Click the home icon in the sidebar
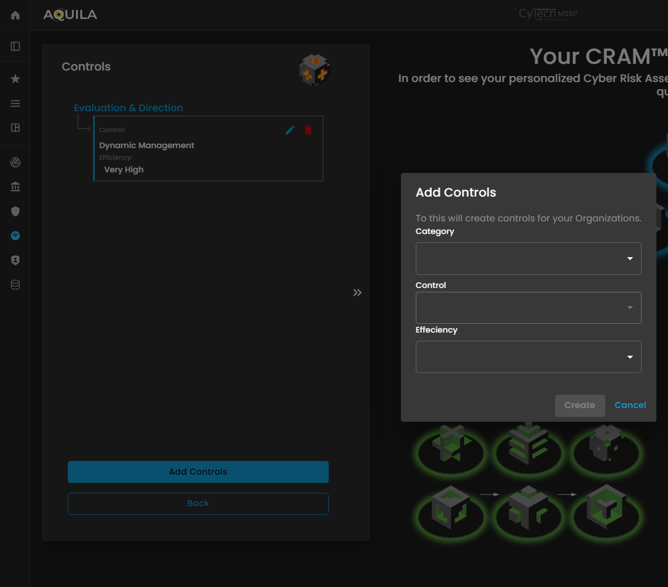Screen dimensions: 668x587 click(15, 15)
